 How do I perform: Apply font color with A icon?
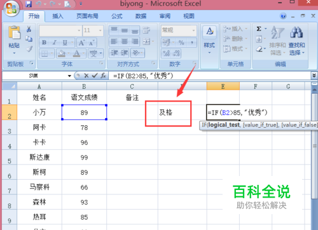tap(76, 53)
